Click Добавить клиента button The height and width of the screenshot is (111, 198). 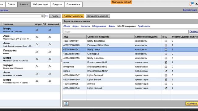tap(73, 16)
